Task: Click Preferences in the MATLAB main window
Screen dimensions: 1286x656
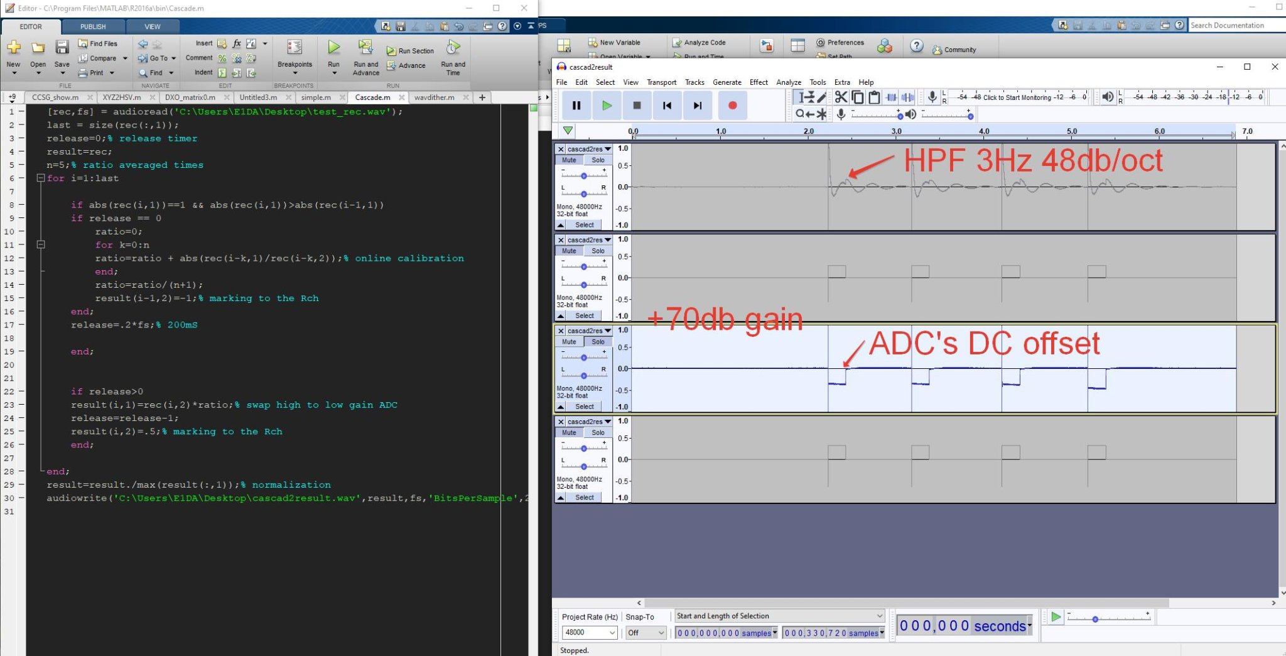Action: [x=840, y=42]
